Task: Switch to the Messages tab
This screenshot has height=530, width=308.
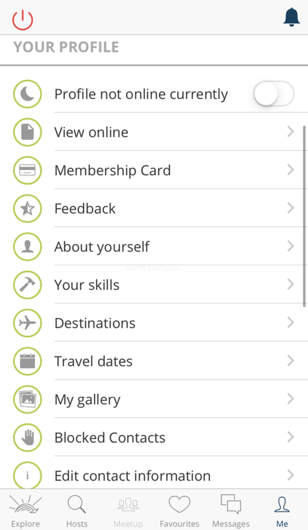Action: [231, 510]
